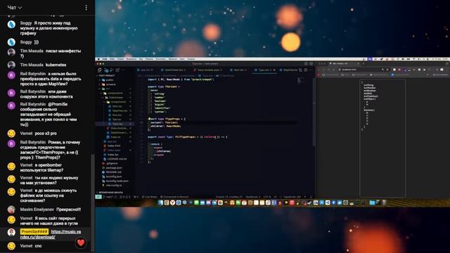Switch to the Item.tsx editor tab
Image resolution: width=450 pixels, height=253 pixels.
click(238, 70)
